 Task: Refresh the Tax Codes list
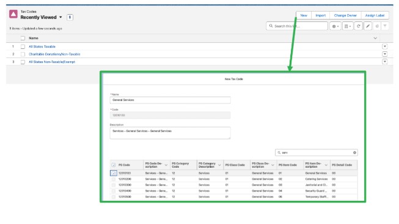tap(358, 26)
